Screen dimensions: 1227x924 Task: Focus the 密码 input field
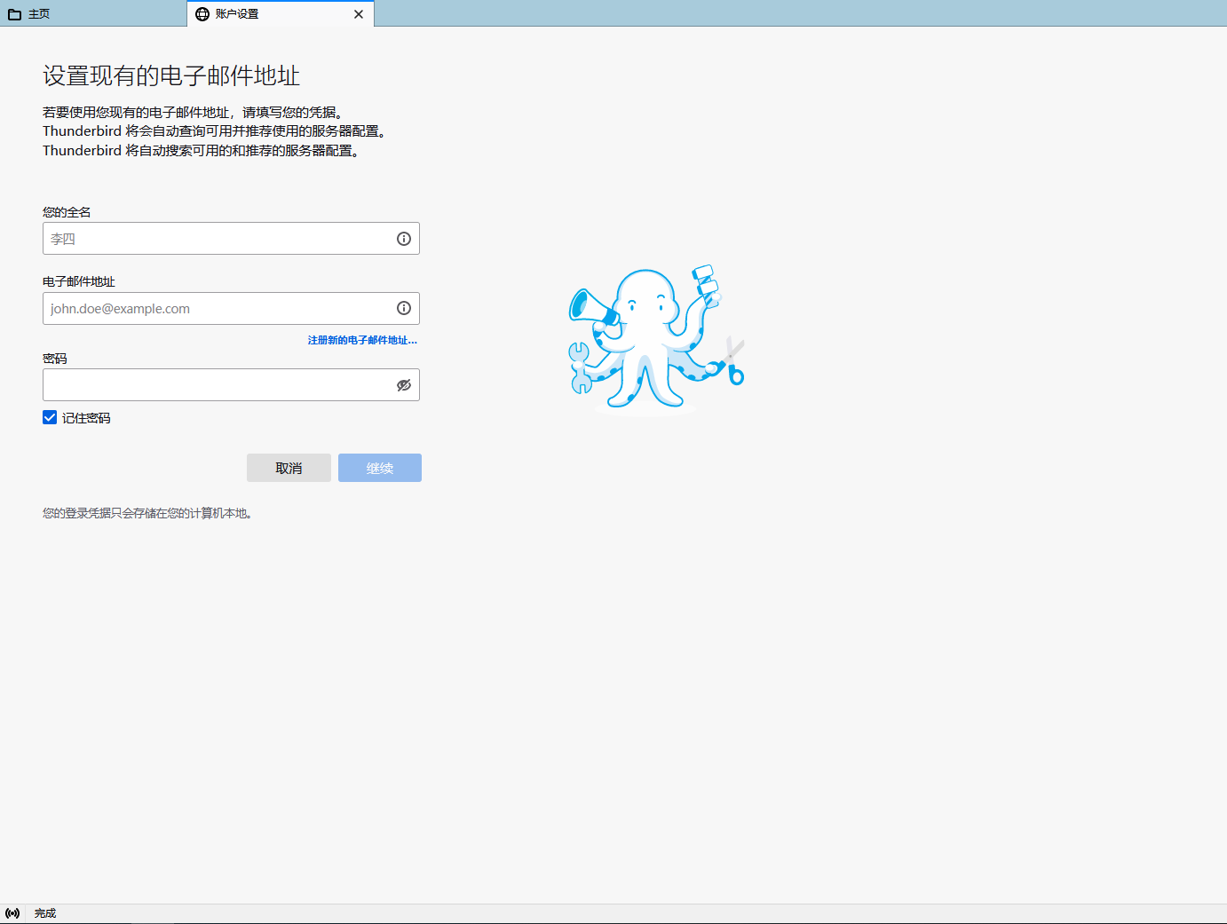[x=218, y=385]
